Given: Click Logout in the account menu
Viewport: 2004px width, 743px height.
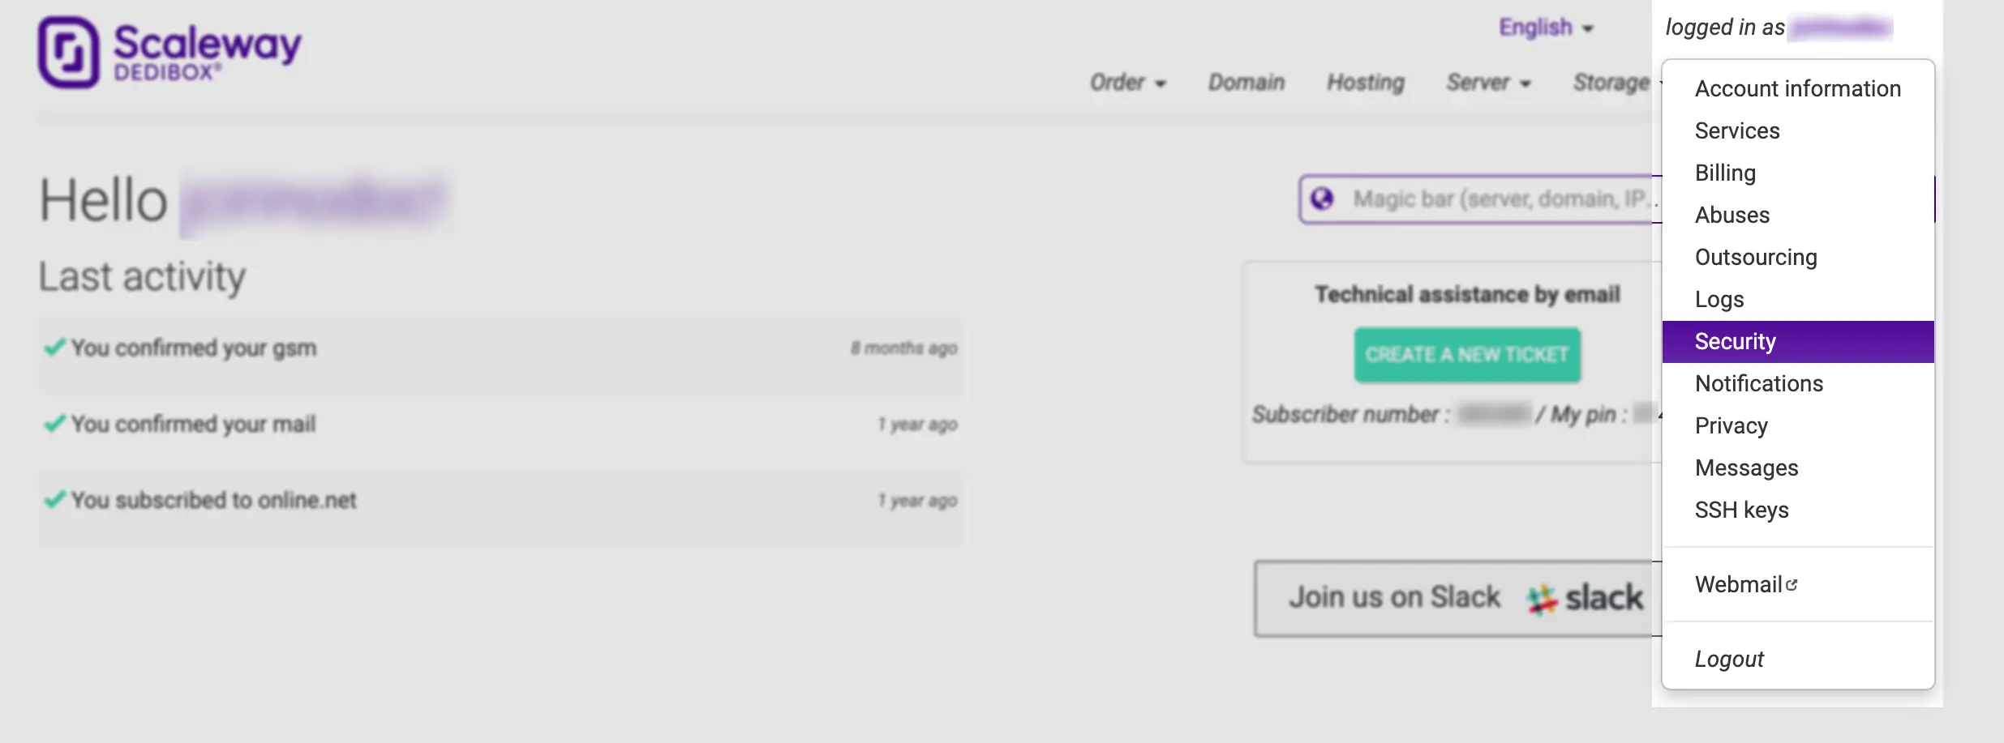Looking at the screenshot, I should (1728, 660).
